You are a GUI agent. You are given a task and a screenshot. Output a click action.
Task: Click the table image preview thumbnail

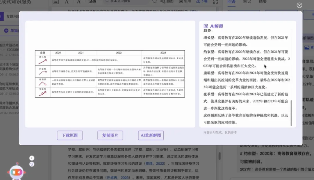(x=110, y=74)
